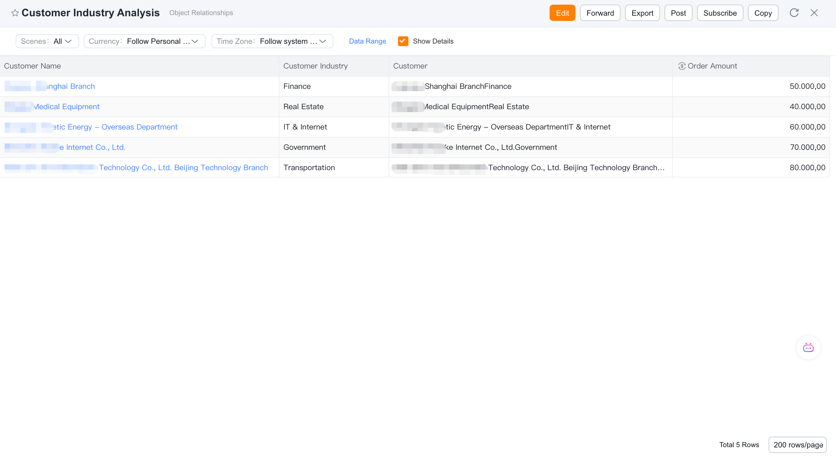Click the Forward button

coord(600,13)
